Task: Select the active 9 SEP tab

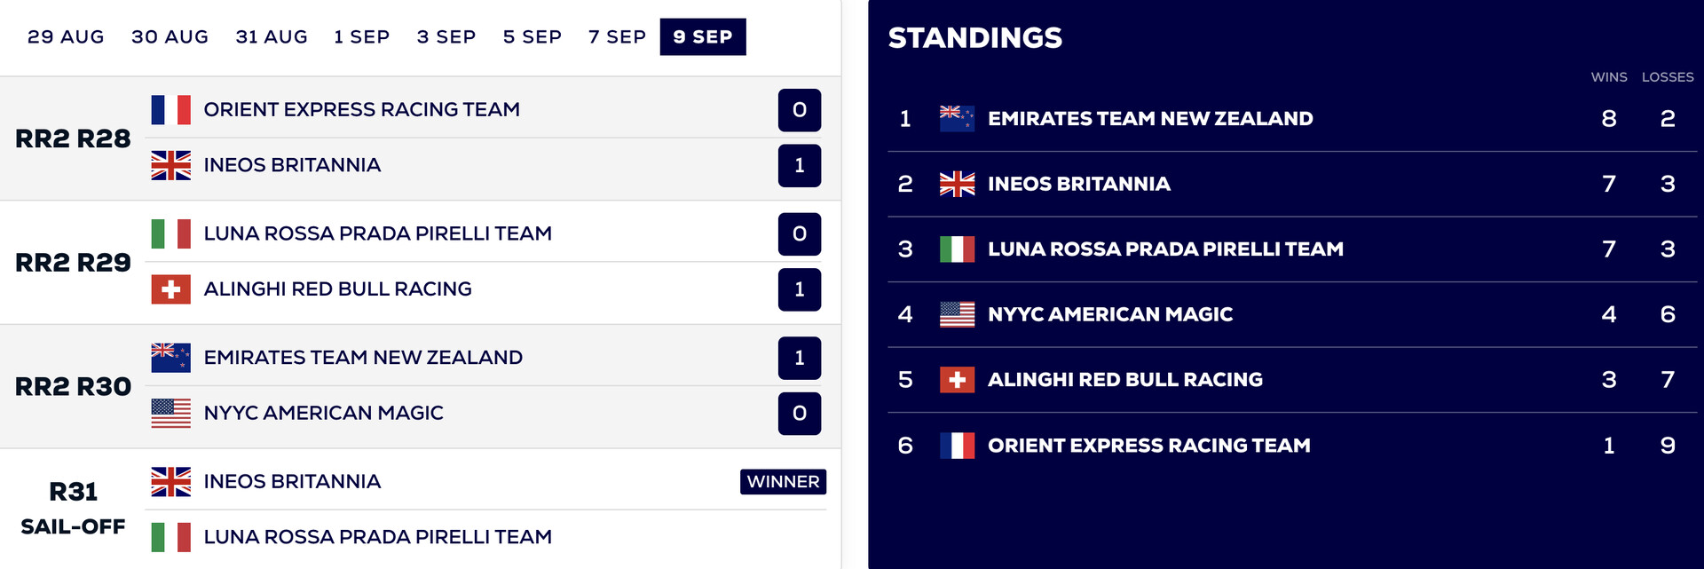Action: click(703, 37)
